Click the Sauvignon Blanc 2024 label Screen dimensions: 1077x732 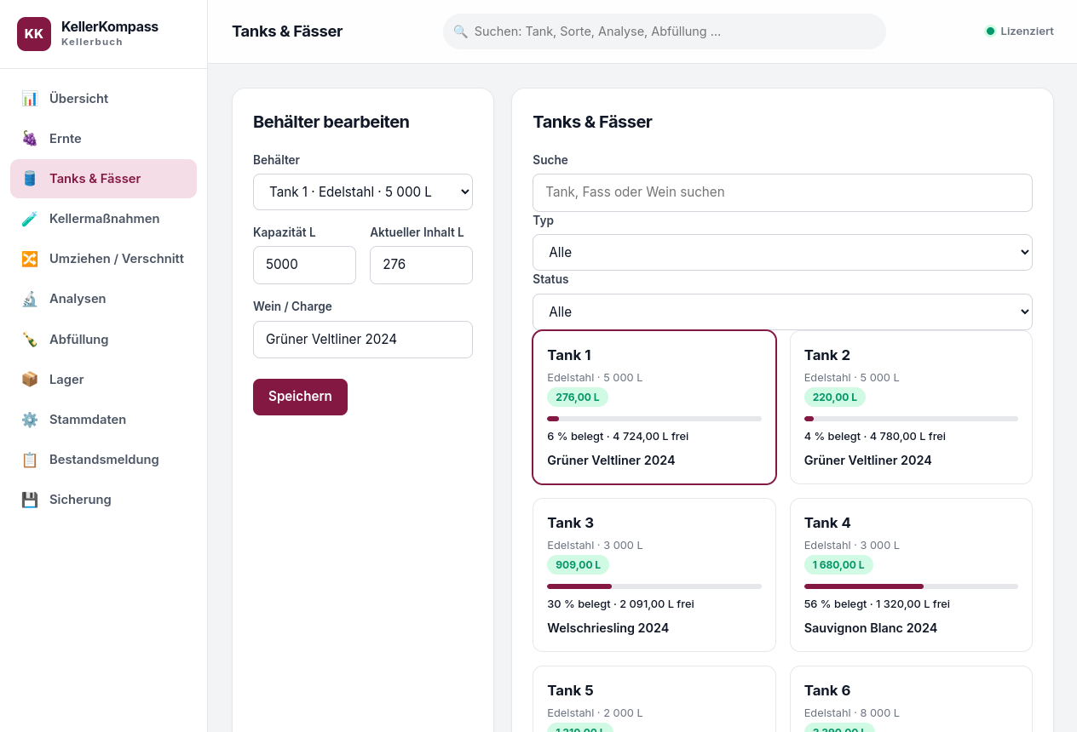[871, 628]
